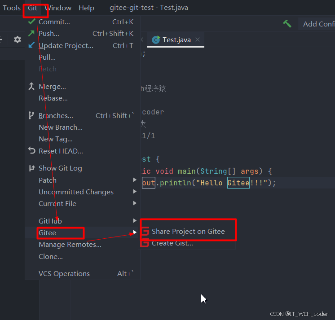Click the Java class icon on Test.java tab
335x320 pixels.
(x=156, y=39)
